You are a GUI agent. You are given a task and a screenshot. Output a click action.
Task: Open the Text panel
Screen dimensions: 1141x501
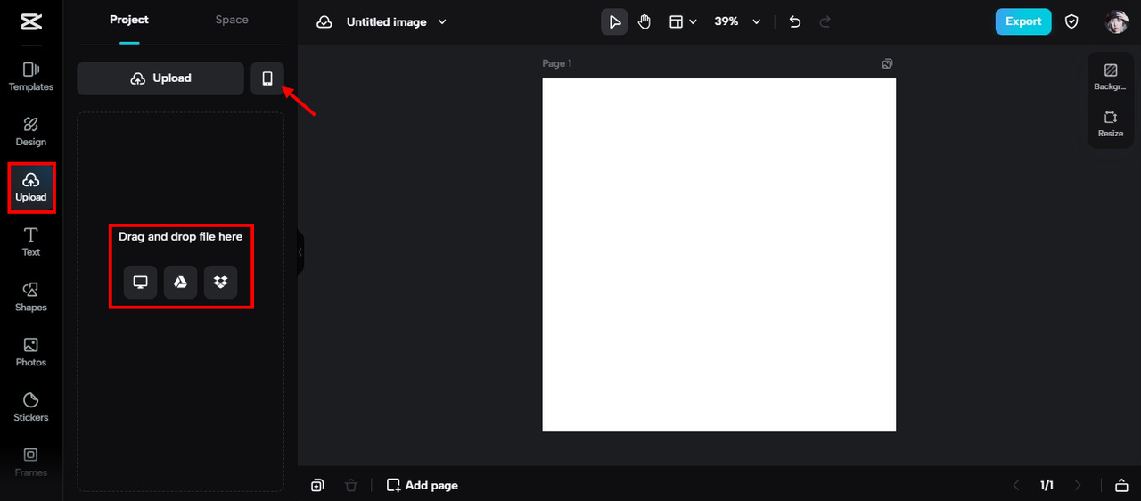[x=31, y=242]
